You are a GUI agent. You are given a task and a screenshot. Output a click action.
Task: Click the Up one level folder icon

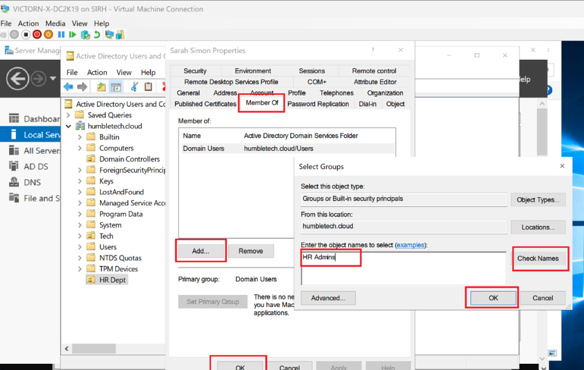pyautogui.click(x=101, y=87)
